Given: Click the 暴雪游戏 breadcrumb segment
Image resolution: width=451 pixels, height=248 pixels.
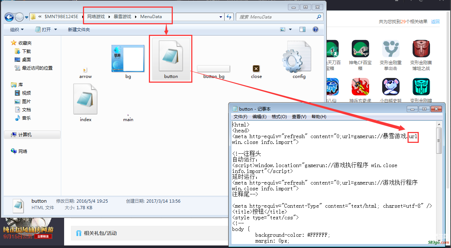Looking at the screenshot, I should pyautogui.click(x=122, y=17).
